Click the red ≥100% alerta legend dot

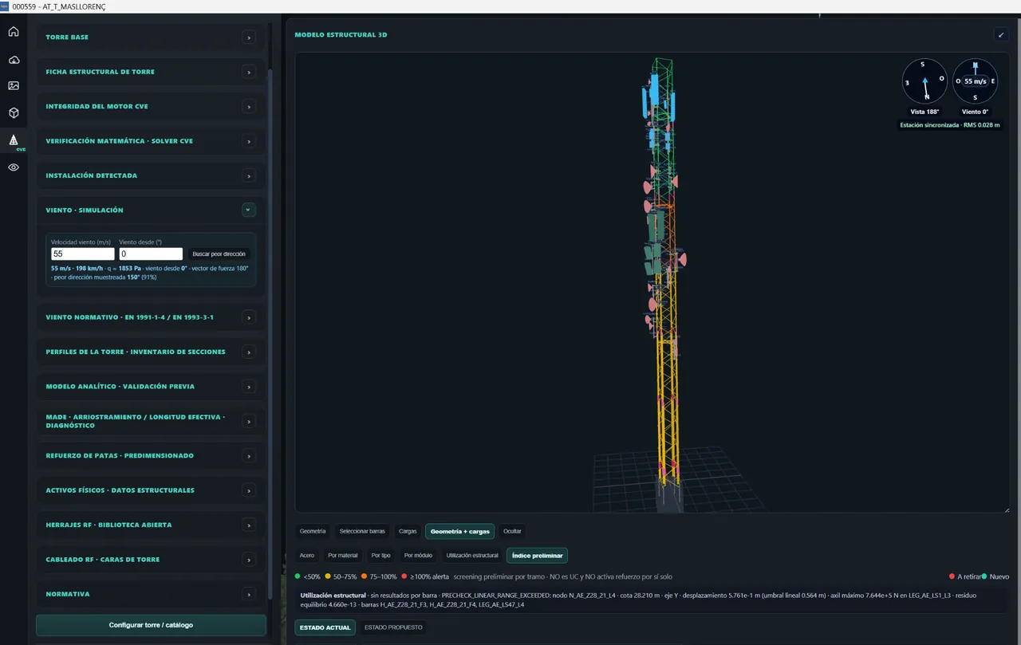tap(404, 576)
